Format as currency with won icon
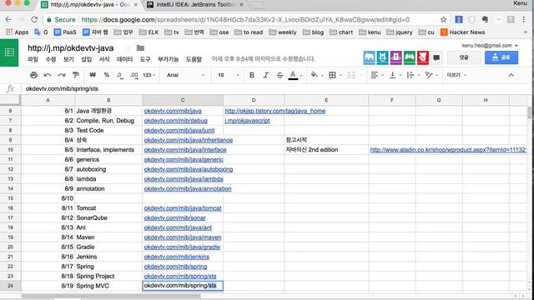 93,75
